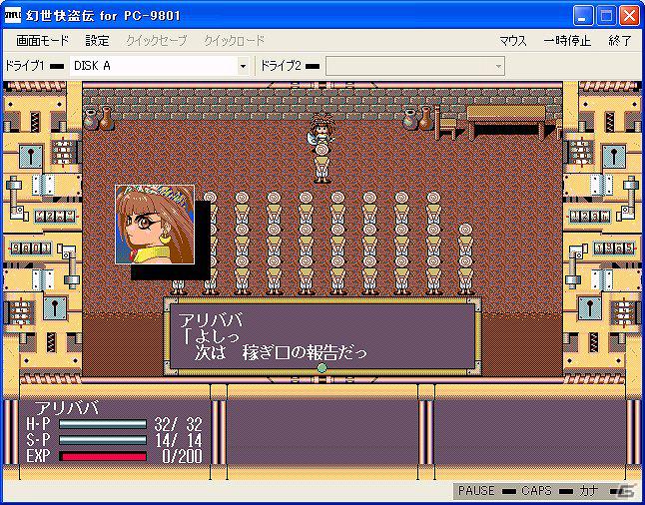645x505 pixels.
Task: Click the 9801 counter on left frame
Action: 31,248
